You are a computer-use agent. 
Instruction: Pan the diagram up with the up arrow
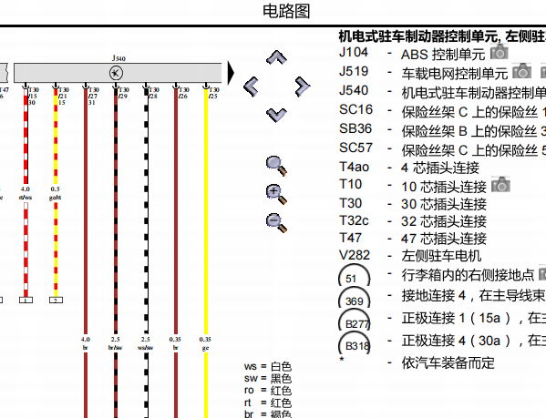pyautogui.click(x=276, y=57)
